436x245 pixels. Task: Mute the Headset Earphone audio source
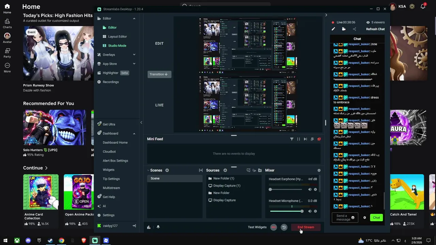click(310, 190)
